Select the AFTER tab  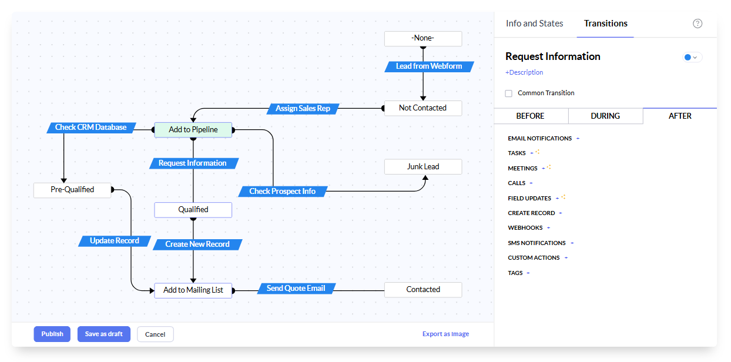(680, 116)
